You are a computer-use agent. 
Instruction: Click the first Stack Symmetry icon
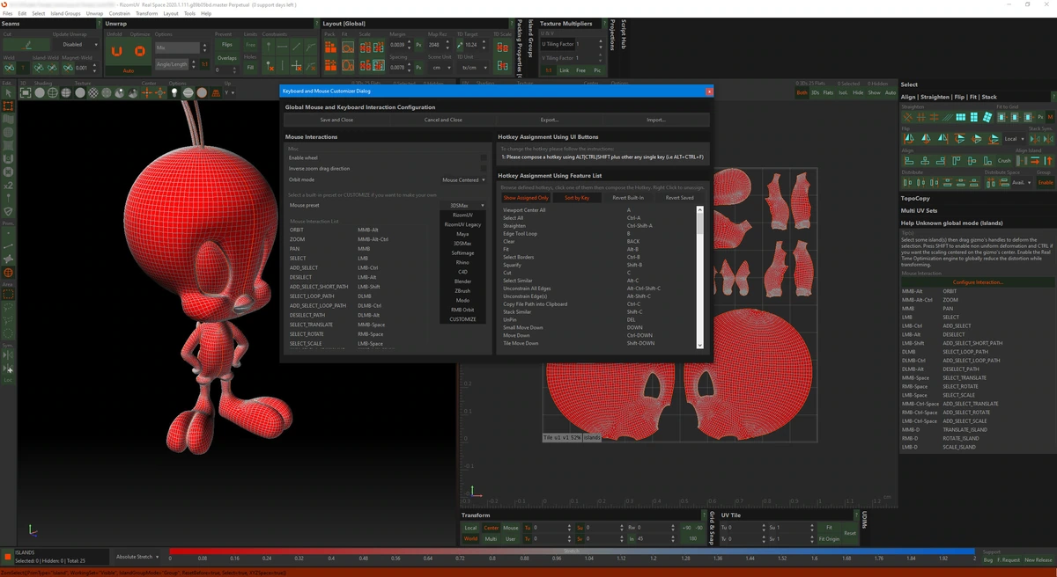[x=1035, y=139]
